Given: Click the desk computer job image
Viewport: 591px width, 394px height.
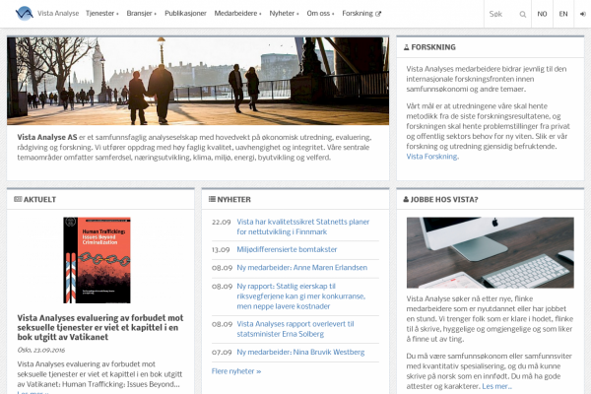Looking at the screenshot, I should (490, 252).
